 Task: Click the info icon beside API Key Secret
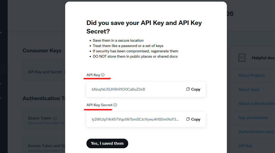click(115, 105)
